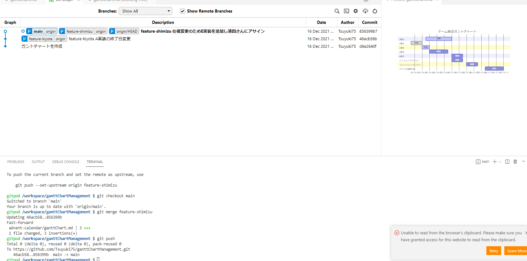Kill the terminal with the trash icon
Viewport: 527px width, 261px height.
click(x=515, y=162)
